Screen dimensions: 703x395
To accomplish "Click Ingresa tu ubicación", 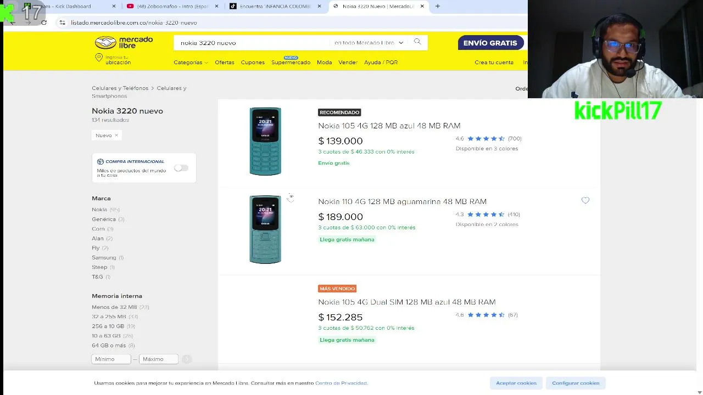I will [118, 60].
